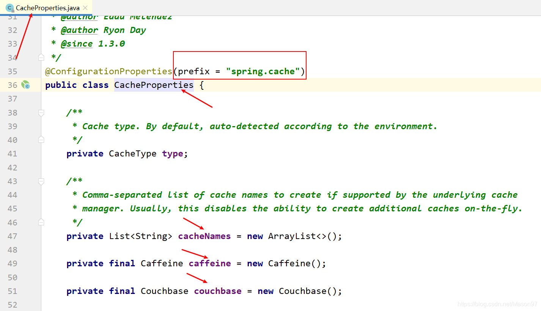
Task: Toggle the fold marker at line 46
Action: [41, 222]
